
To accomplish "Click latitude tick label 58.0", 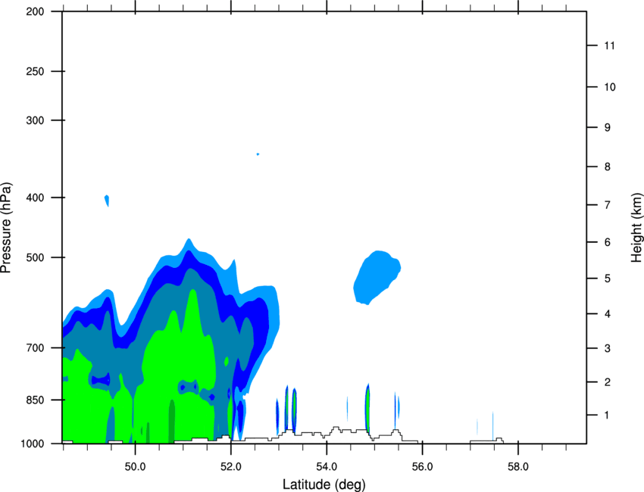I will click(518, 467).
